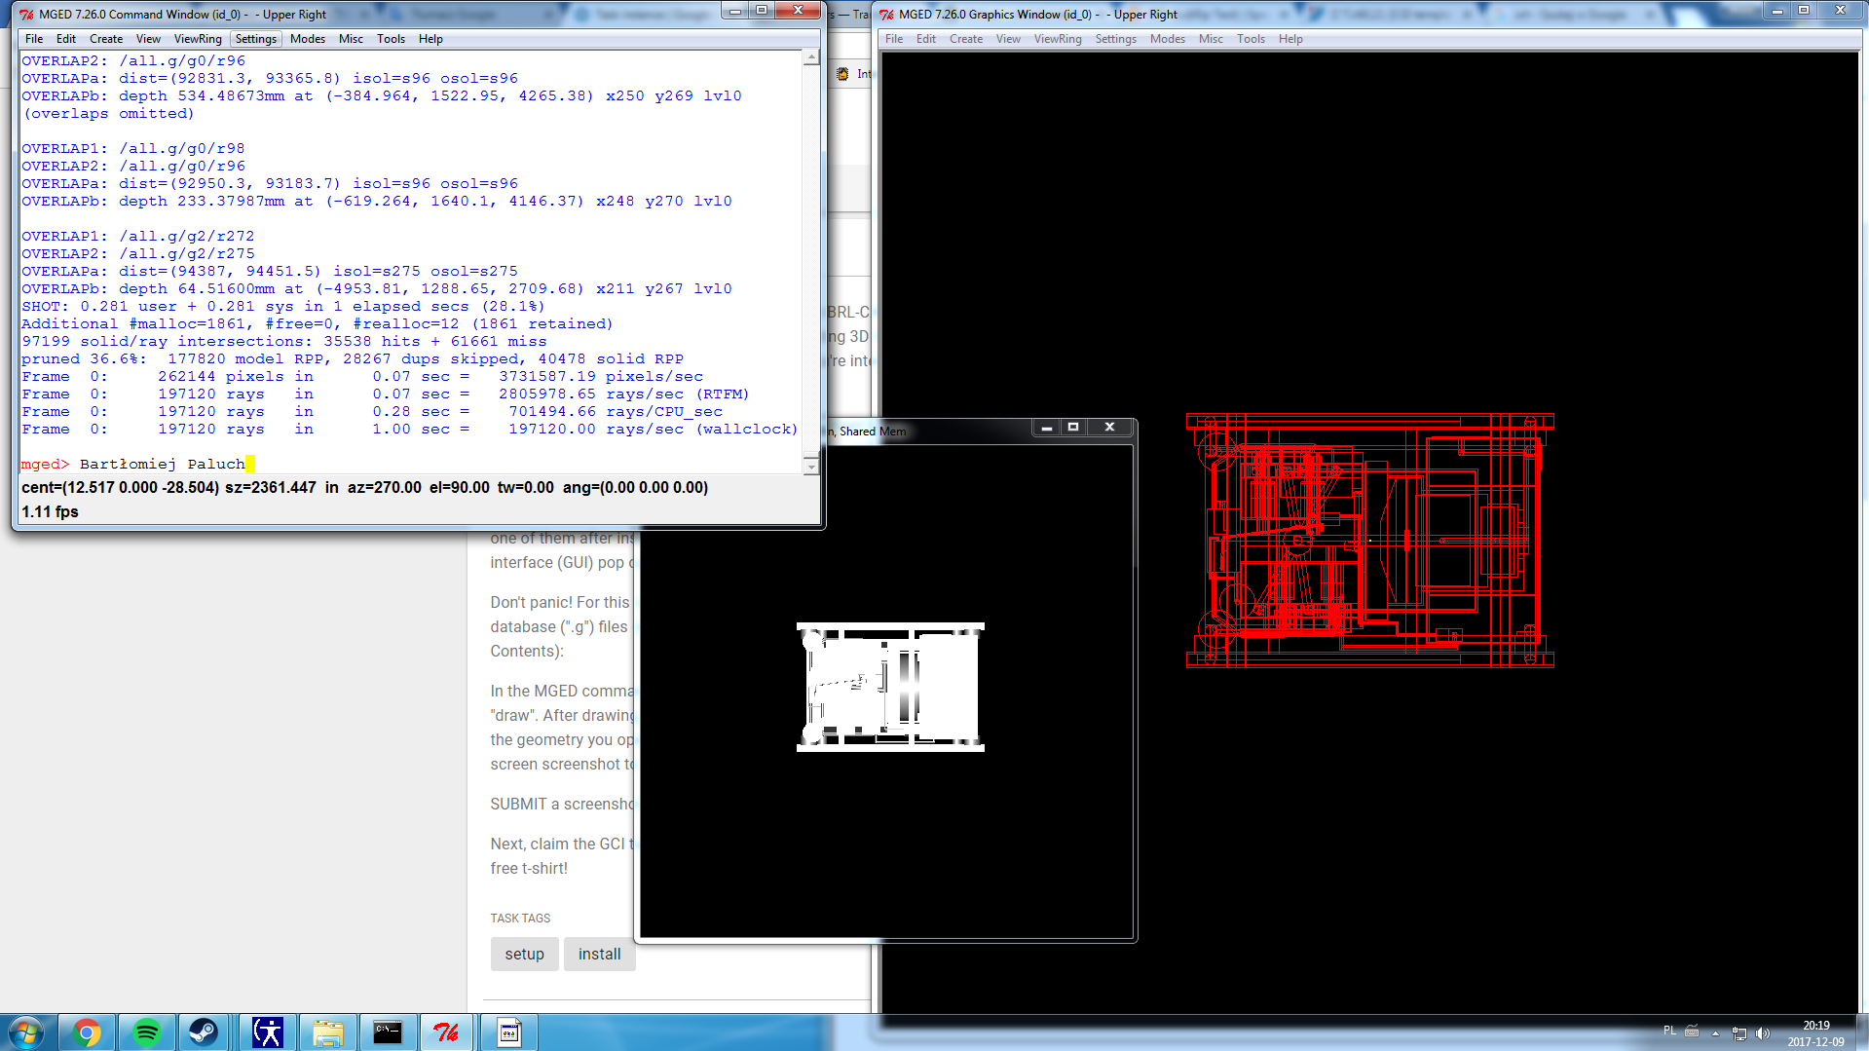Open View menu in Command Window
This screenshot has height=1051, width=1869.
(148, 39)
